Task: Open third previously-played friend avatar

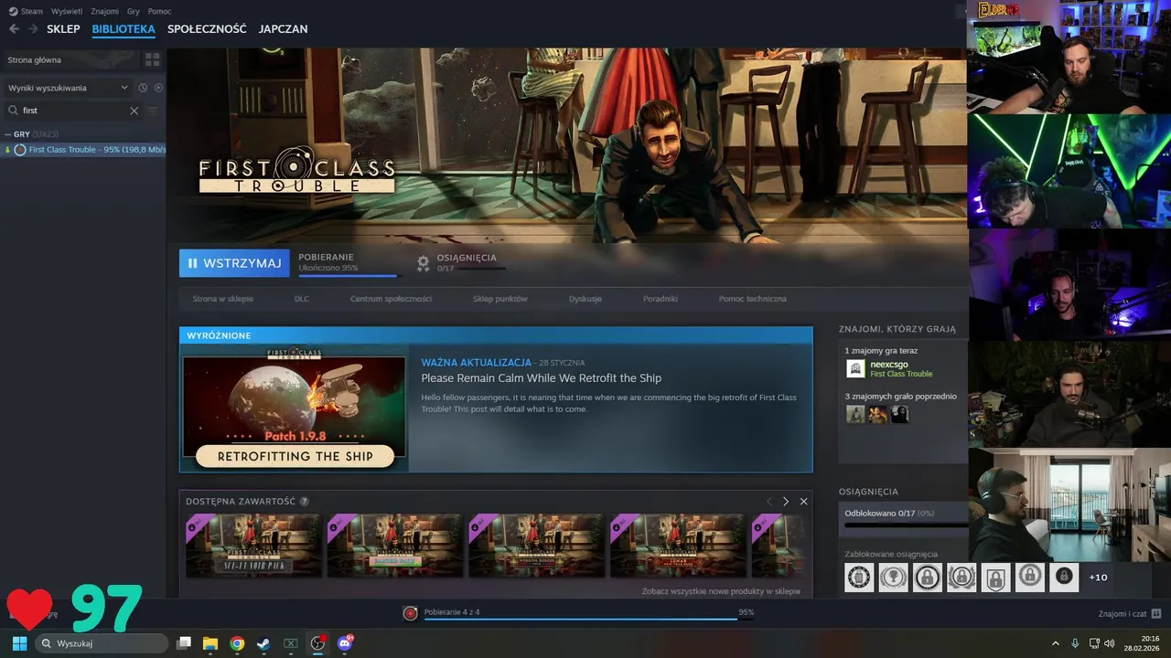Action: tap(900, 414)
